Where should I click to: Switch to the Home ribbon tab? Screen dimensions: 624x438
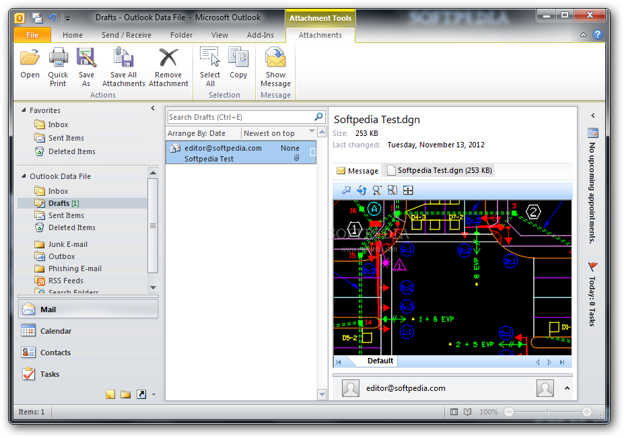[73, 35]
